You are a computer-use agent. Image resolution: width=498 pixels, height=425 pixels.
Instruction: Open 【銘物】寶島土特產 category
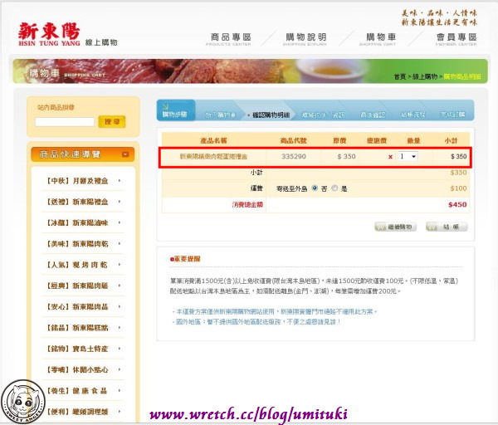(x=77, y=349)
